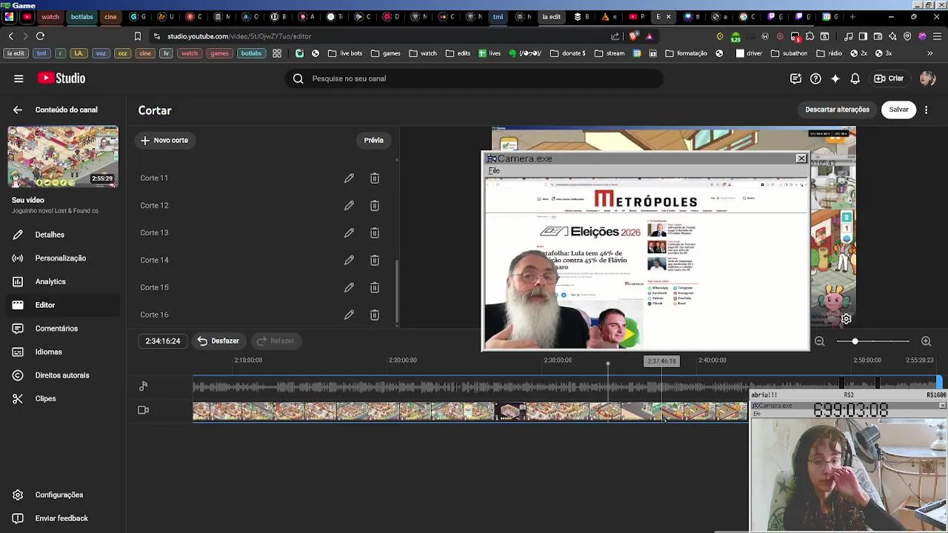Open video player settings gear
The image size is (948, 533).
(847, 319)
